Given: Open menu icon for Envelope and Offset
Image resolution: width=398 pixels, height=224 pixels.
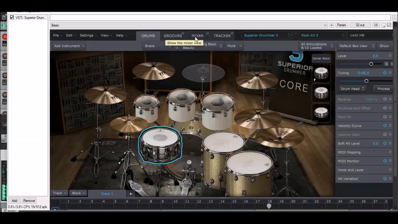Looking at the screenshot, I should [390, 108].
